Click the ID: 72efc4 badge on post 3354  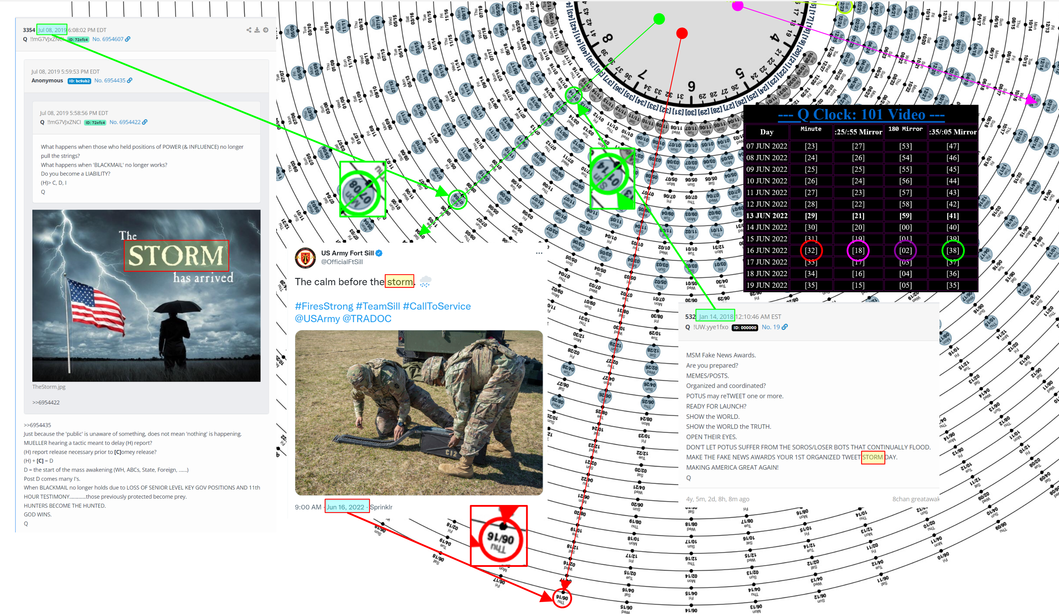pyautogui.click(x=79, y=39)
